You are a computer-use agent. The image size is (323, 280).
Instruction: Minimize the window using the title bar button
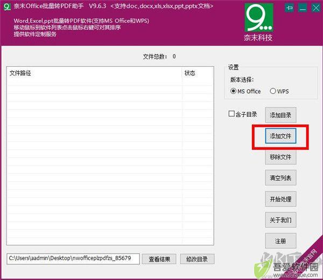303,8
